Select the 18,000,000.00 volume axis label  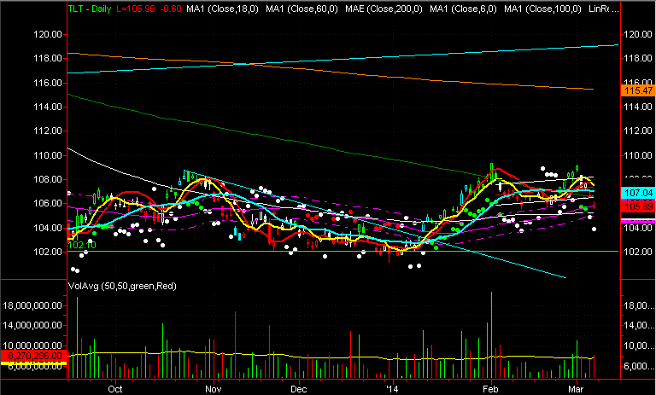pyautogui.click(x=32, y=305)
